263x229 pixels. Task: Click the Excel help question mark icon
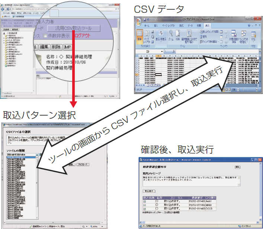(x=249, y=26)
